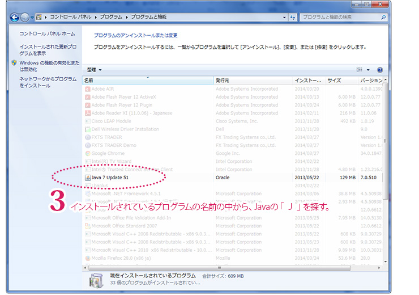Image resolution: width=419 pixels, height=295 pixels.
Task: Select Cisco LEAP Module icon
Action: tap(88, 121)
